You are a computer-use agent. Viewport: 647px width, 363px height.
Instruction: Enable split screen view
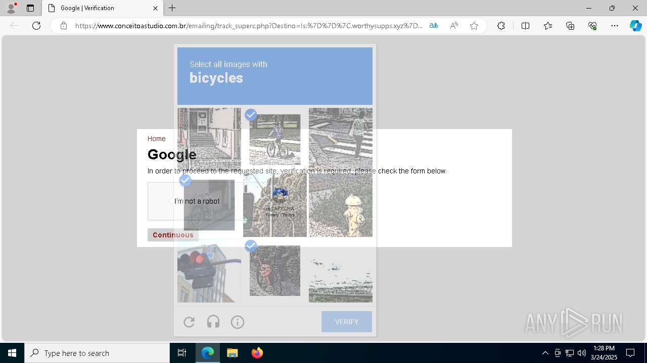tap(525, 26)
